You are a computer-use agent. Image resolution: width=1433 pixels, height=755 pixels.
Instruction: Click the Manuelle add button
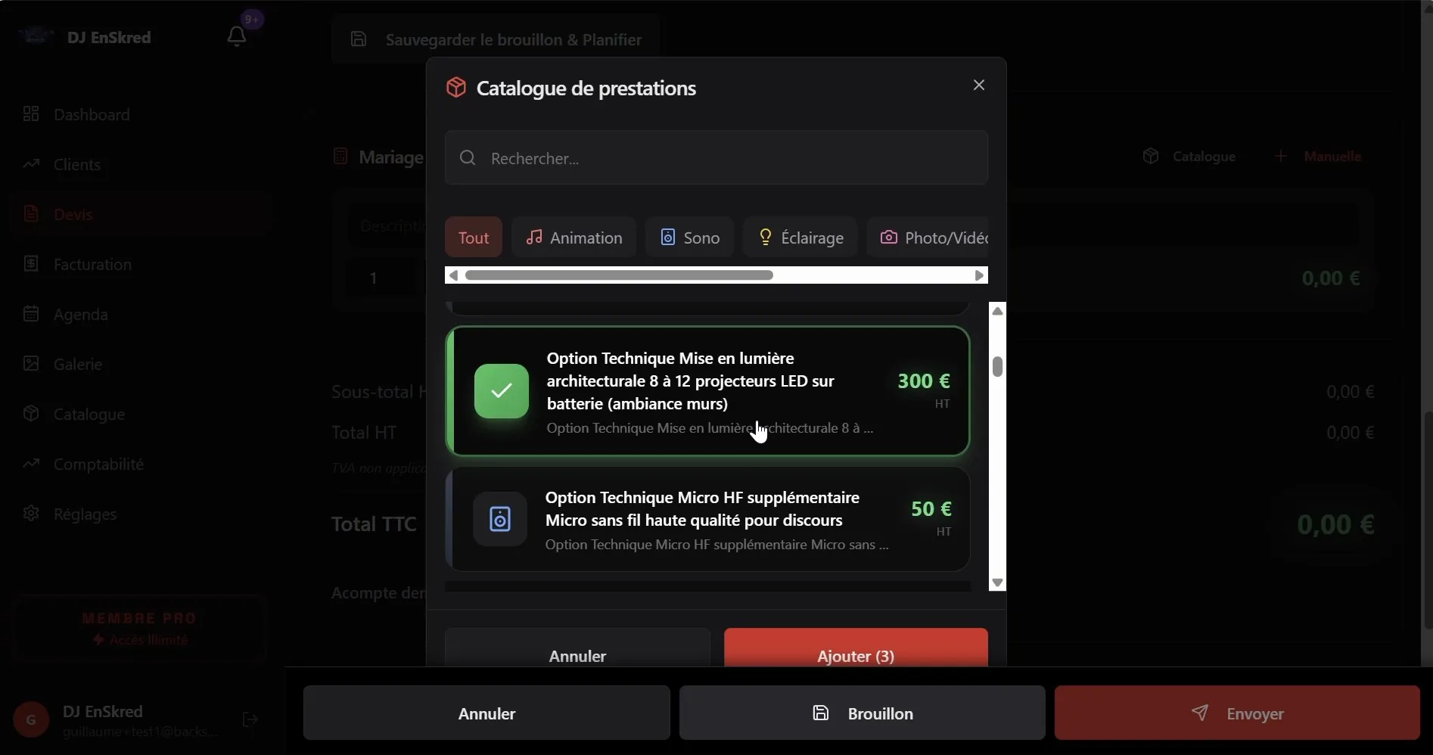tap(1318, 157)
